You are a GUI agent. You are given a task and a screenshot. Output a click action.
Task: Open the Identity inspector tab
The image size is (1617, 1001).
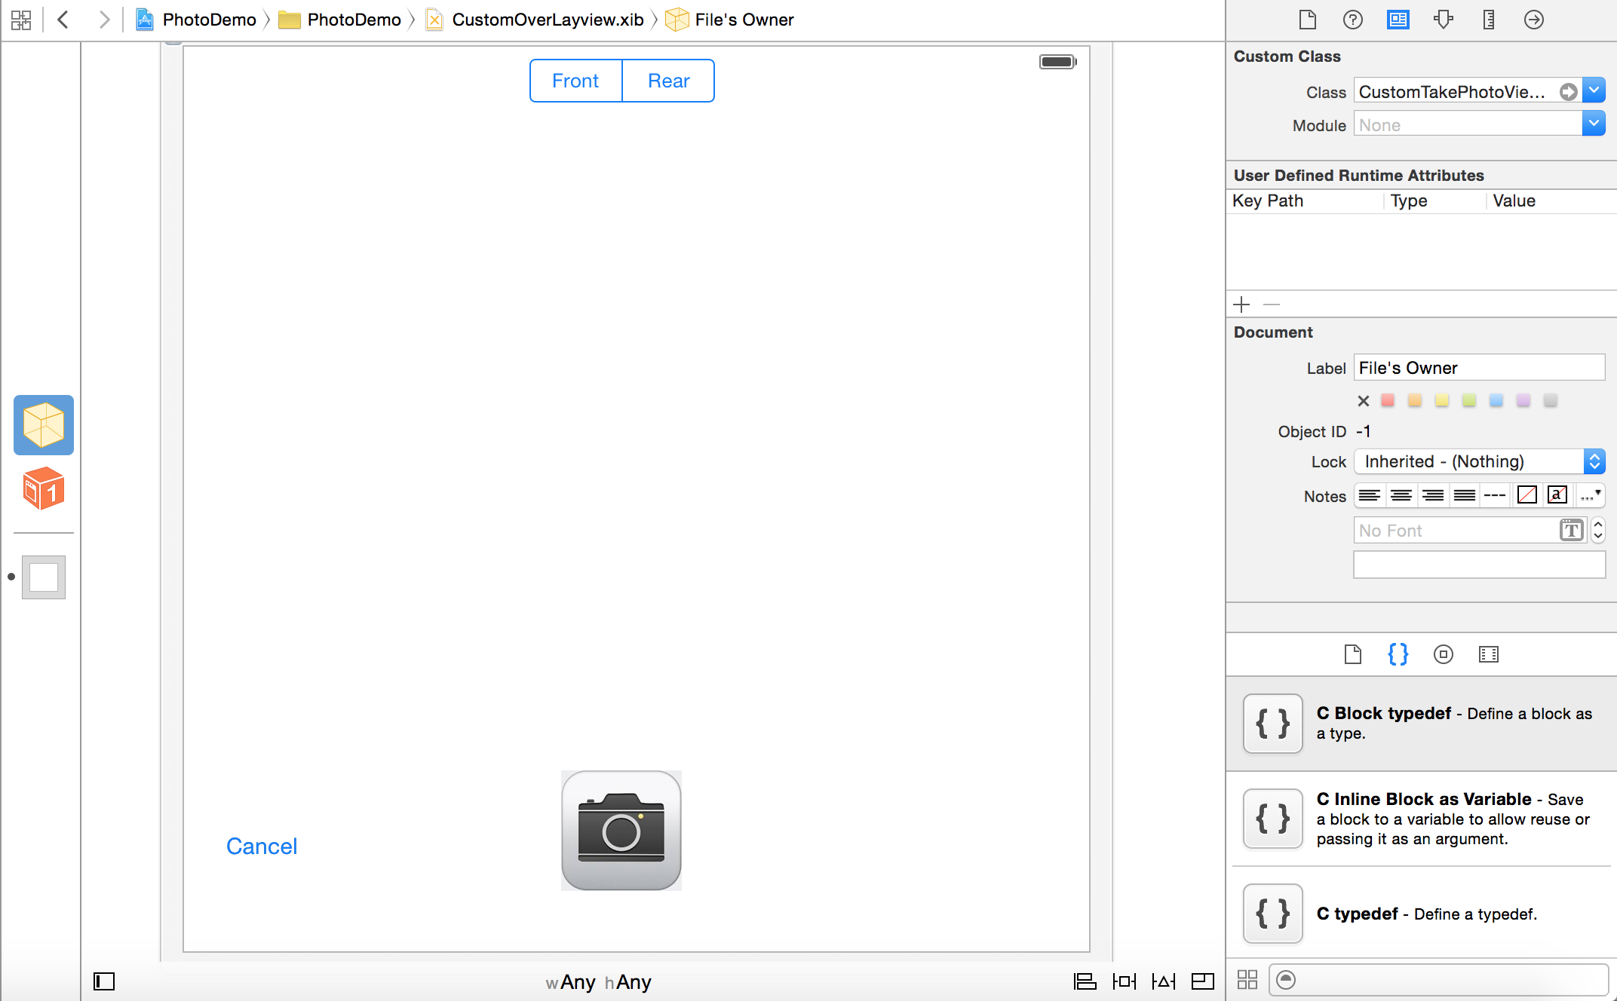1398,20
